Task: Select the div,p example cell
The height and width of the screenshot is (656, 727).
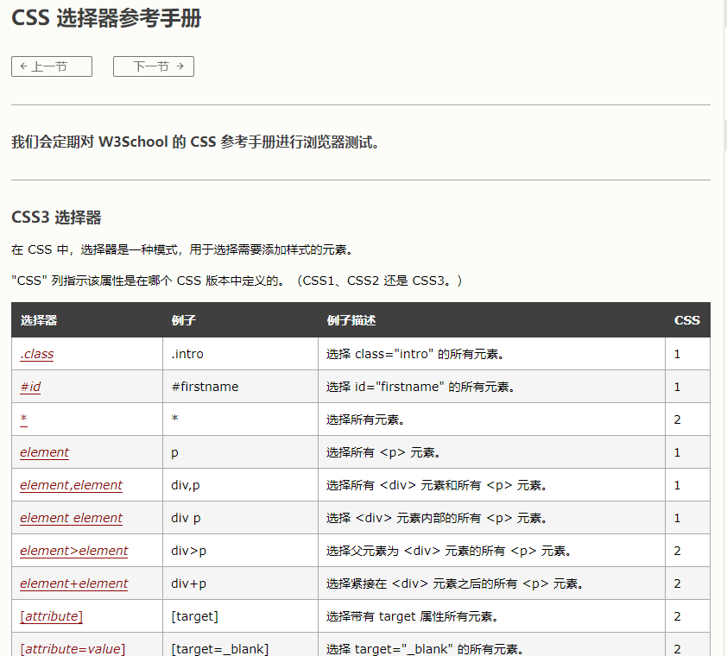Action: [240, 485]
